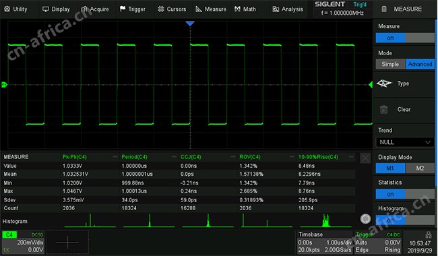The height and width of the screenshot is (256, 438).
Task: Select M1 display mode
Action: click(390, 168)
